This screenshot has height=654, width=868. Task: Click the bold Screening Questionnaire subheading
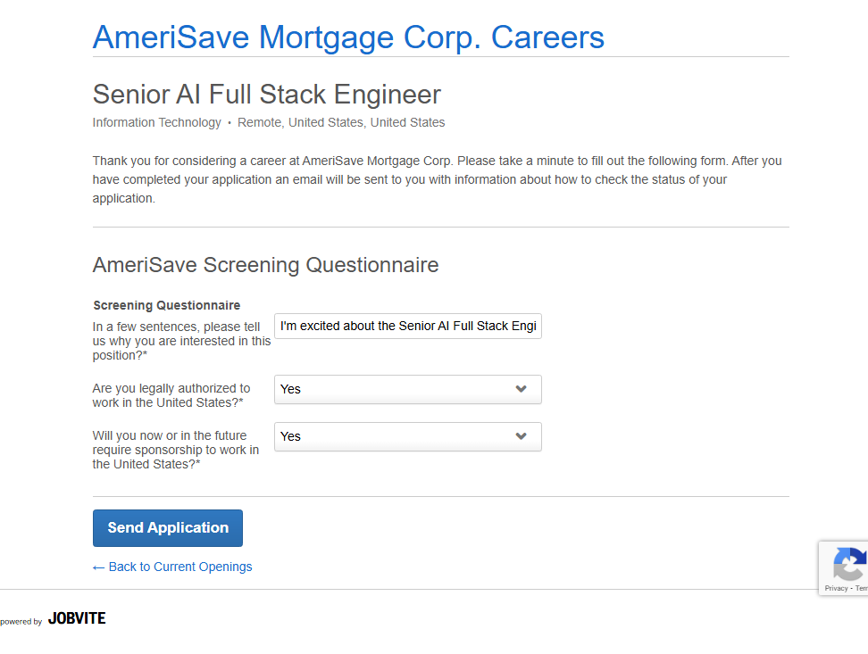166,305
